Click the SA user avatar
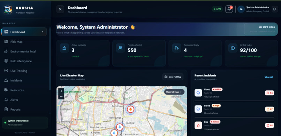This screenshot has width=281, height=136. (241, 9)
